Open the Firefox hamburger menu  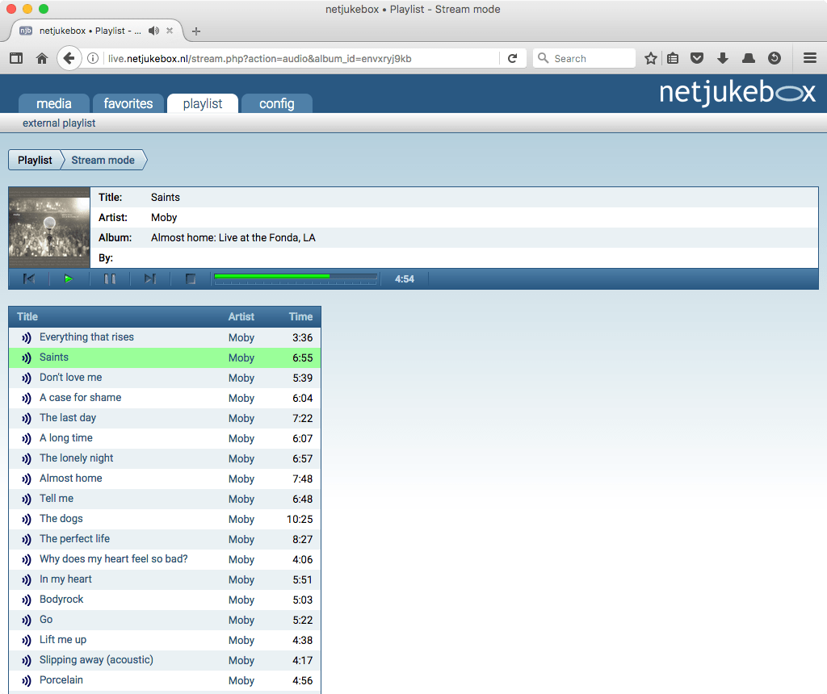pyautogui.click(x=810, y=58)
